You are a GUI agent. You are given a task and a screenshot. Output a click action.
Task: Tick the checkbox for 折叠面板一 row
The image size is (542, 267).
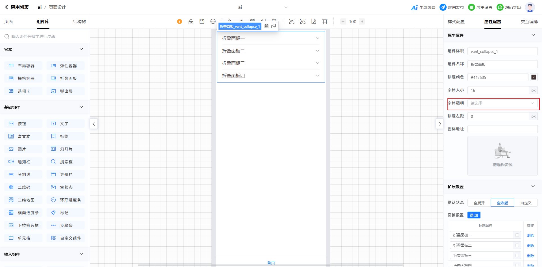click(517, 235)
